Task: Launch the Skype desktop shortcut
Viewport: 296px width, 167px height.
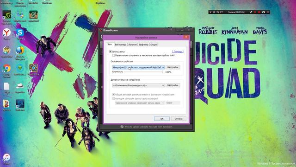Action: [x=20, y=33]
